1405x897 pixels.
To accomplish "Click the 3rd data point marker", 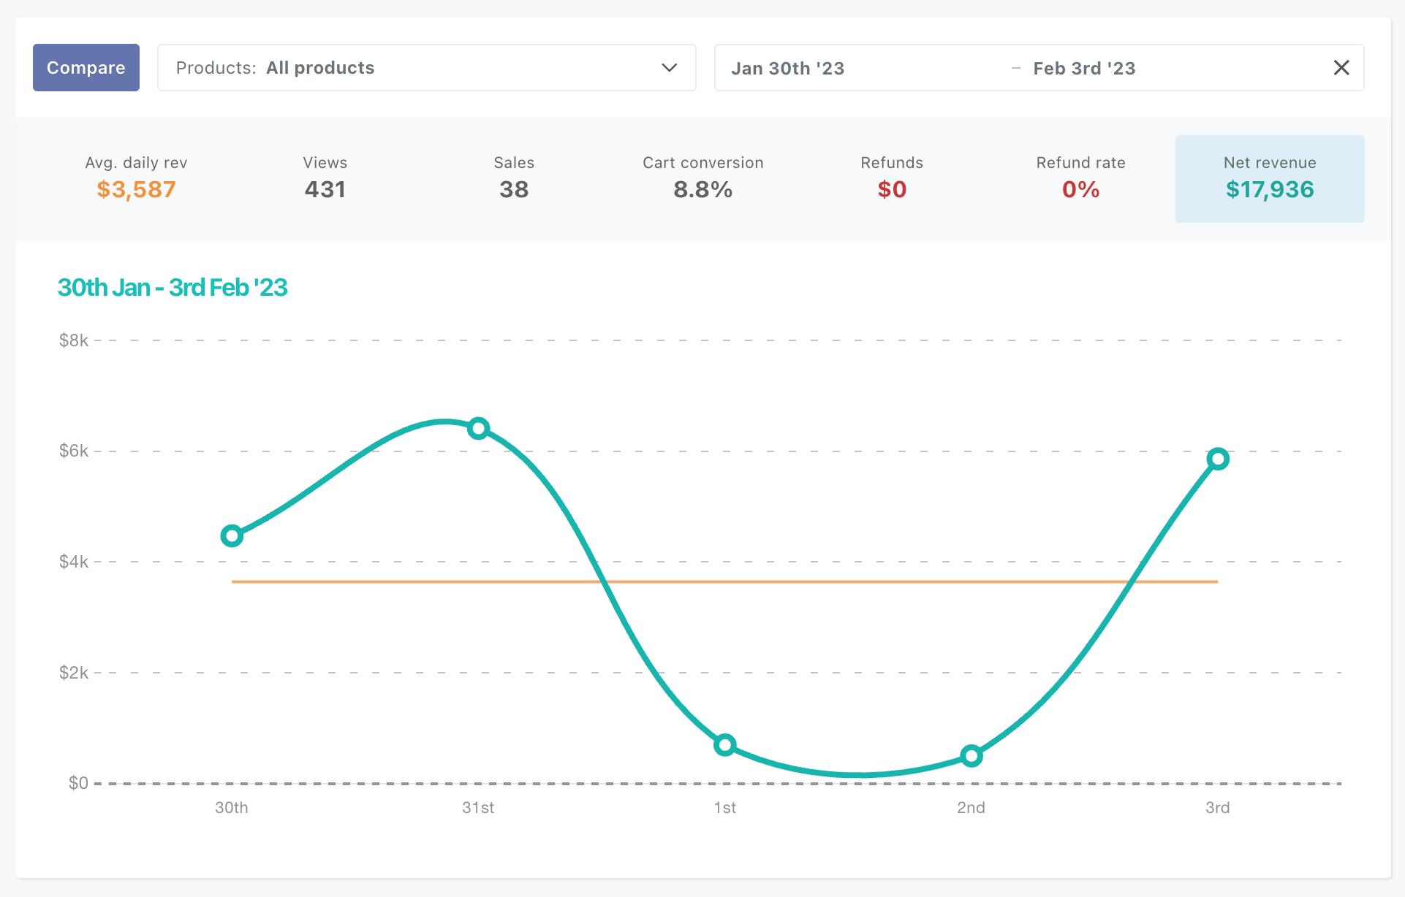I will coord(1218,459).
